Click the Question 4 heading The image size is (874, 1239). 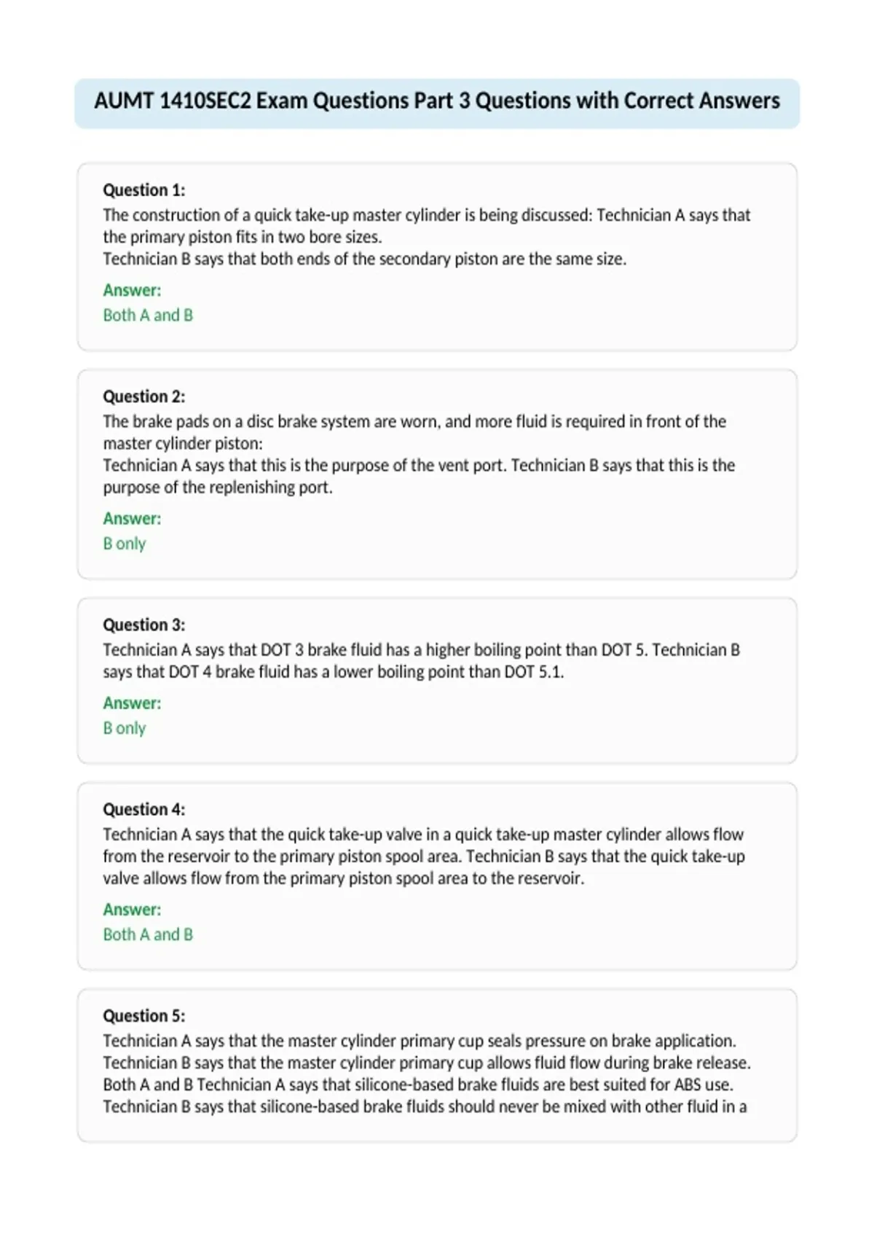click(144, 809)
